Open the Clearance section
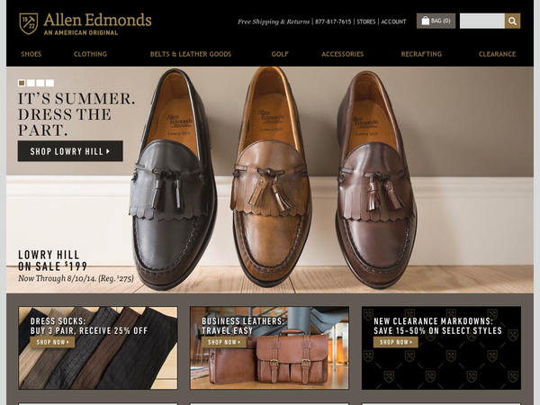 pos(497,54)
